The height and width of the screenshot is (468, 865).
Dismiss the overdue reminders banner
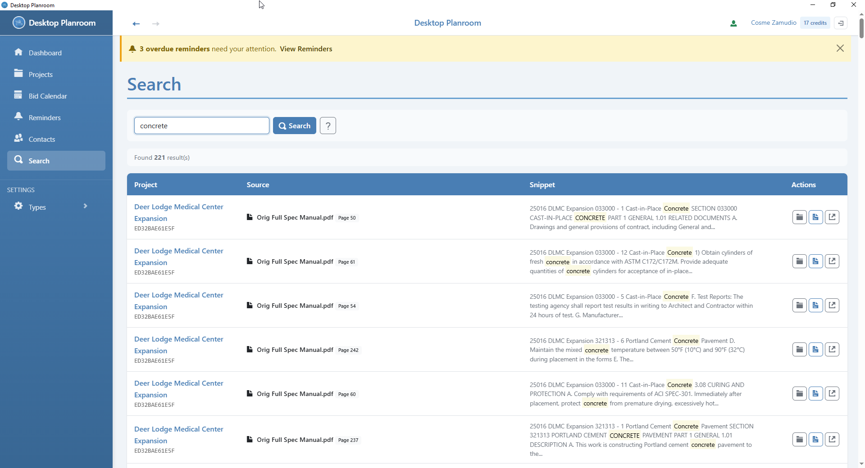click(x=840, y=49)
